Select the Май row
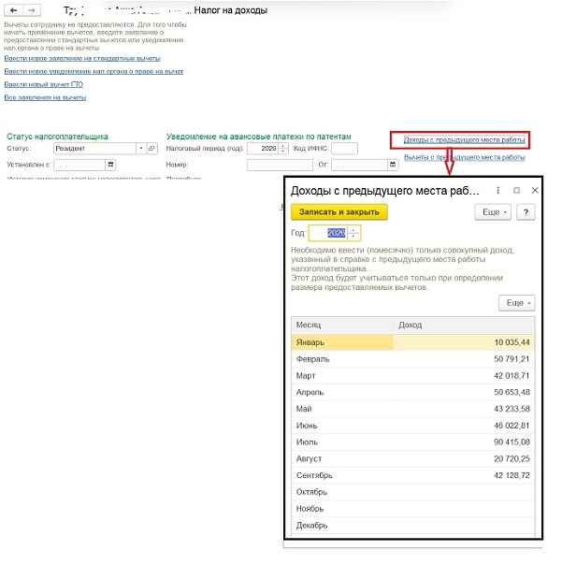This screenshot has width=562, height=565. coord(413,409)
